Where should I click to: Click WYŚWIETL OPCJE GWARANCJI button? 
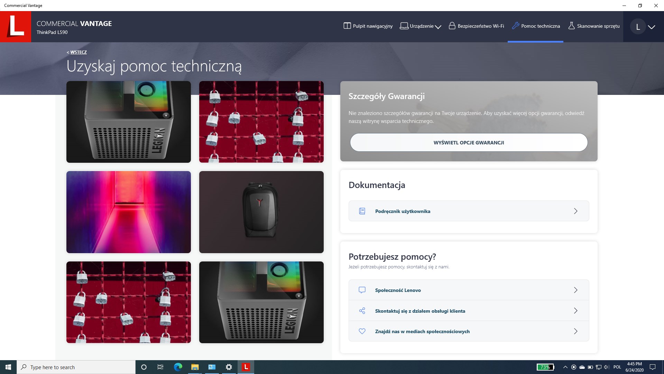click(469, 142)
